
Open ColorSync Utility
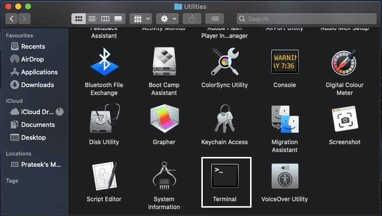point(224,62)
